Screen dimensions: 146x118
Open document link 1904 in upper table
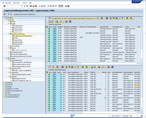(x=54, y=29)
